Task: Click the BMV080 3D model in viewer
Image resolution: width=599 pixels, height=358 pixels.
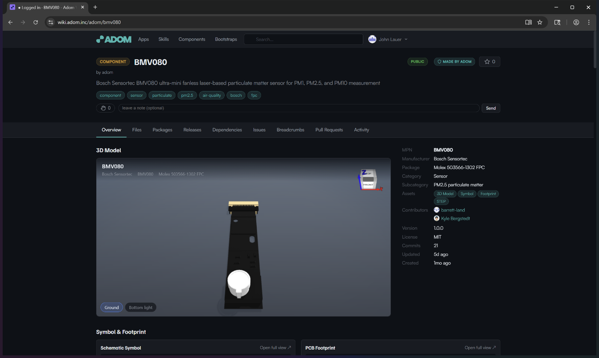Action: pyautogui.click(x=244, y=255)
